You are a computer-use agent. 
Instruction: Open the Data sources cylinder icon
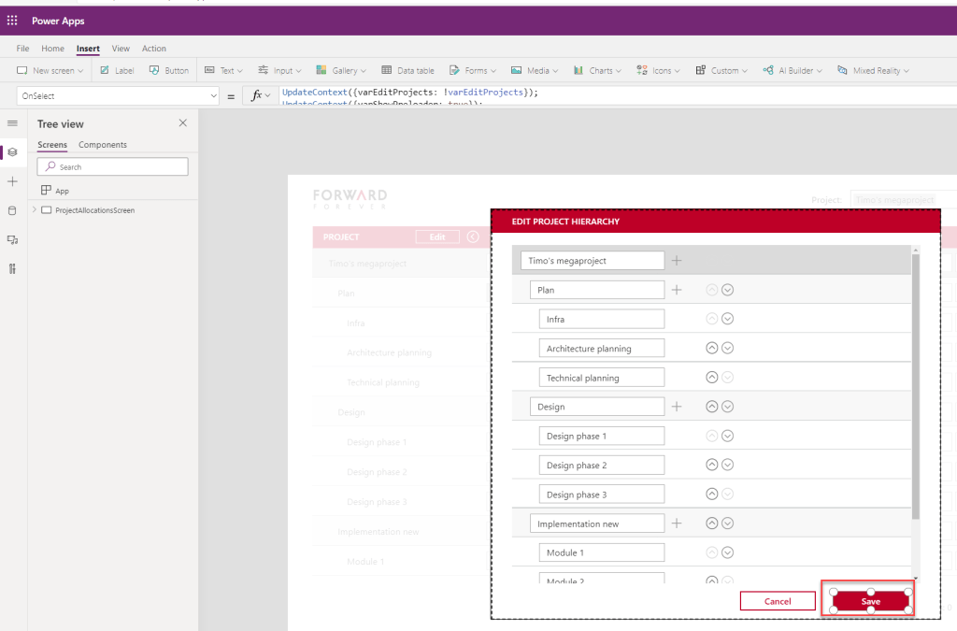(12, 210)
